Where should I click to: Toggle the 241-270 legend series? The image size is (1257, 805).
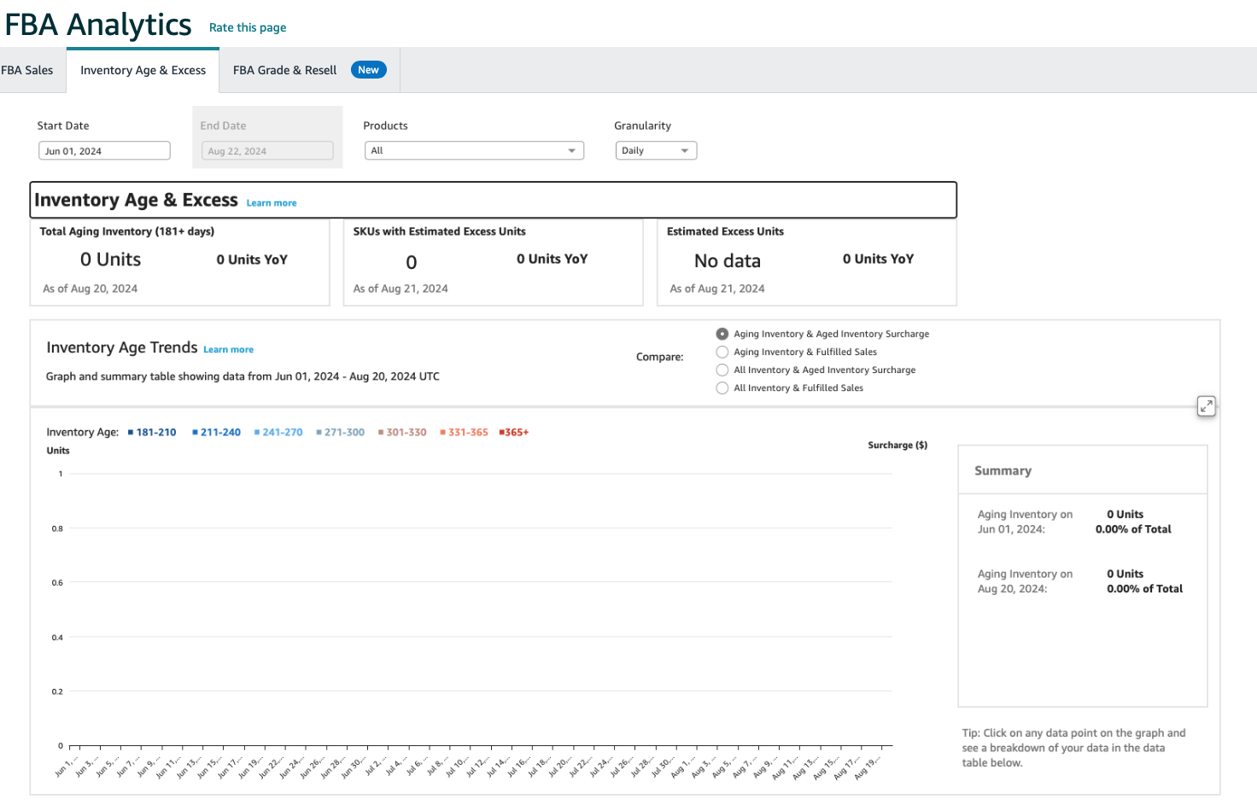pyautogui.click(x=278, y=432)
